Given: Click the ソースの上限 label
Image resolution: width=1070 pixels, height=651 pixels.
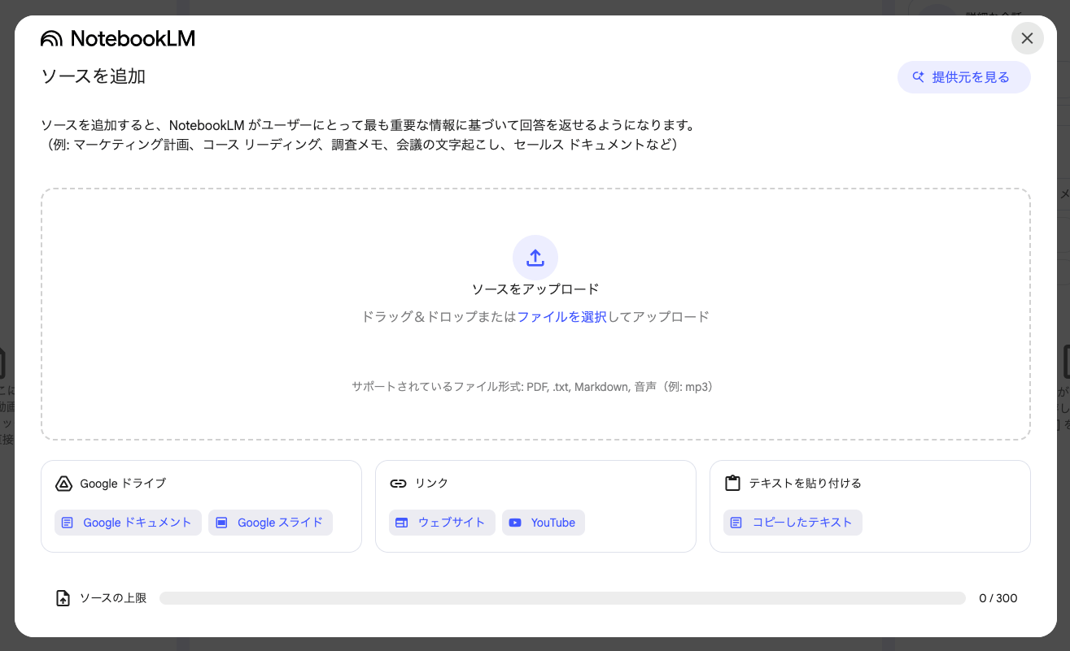Looking at the screenshot, I should [x=112, y=598].
